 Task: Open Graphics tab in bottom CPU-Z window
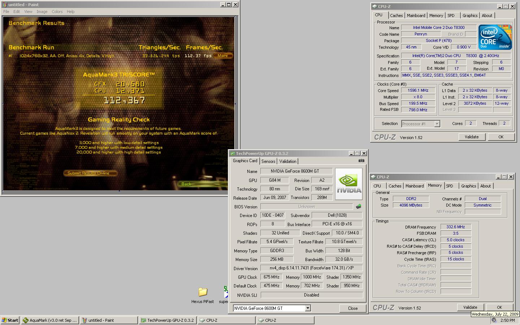tap(468, 186)
